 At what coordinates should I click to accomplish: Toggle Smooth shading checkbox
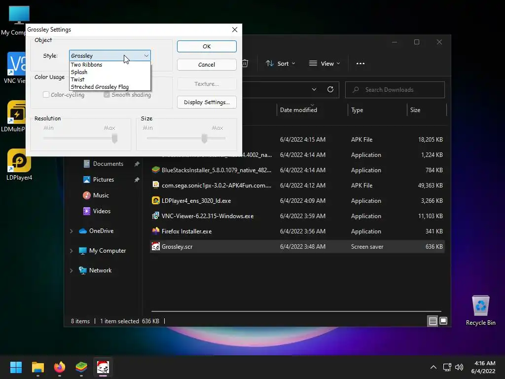pos(107,94)
